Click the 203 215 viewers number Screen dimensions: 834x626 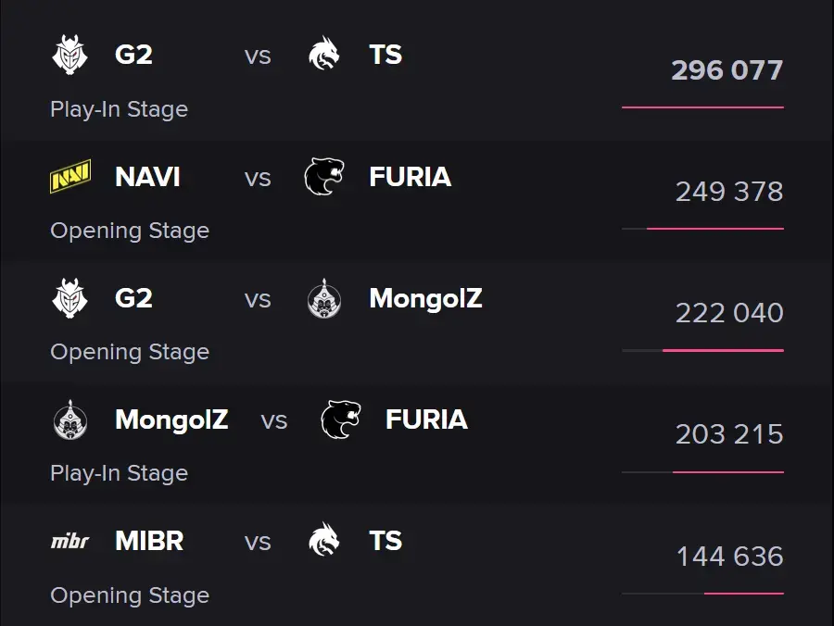(729, 434)
